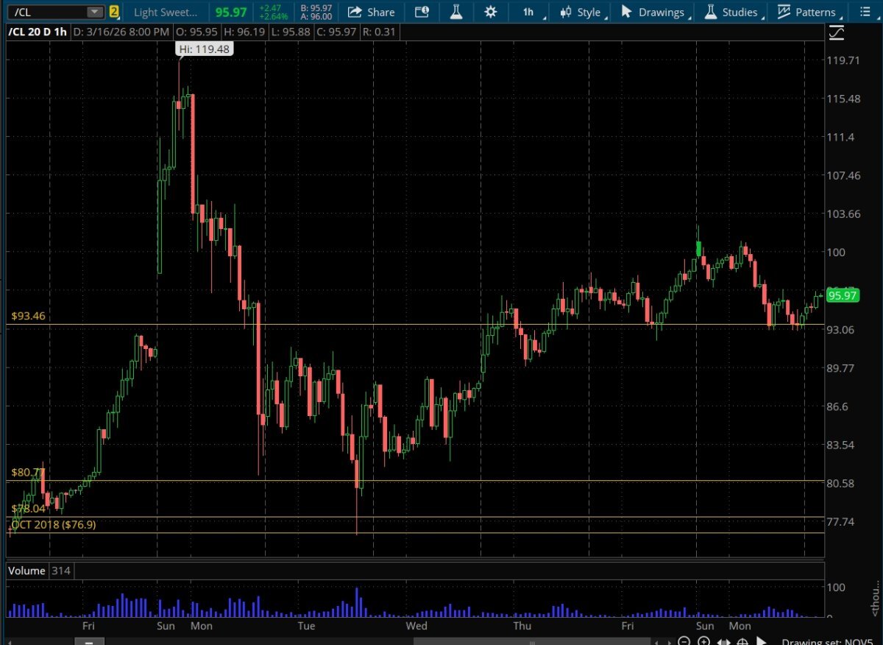Click the crosshair cursor icon
Screen dimensions: 883x645
pos(741,641)
